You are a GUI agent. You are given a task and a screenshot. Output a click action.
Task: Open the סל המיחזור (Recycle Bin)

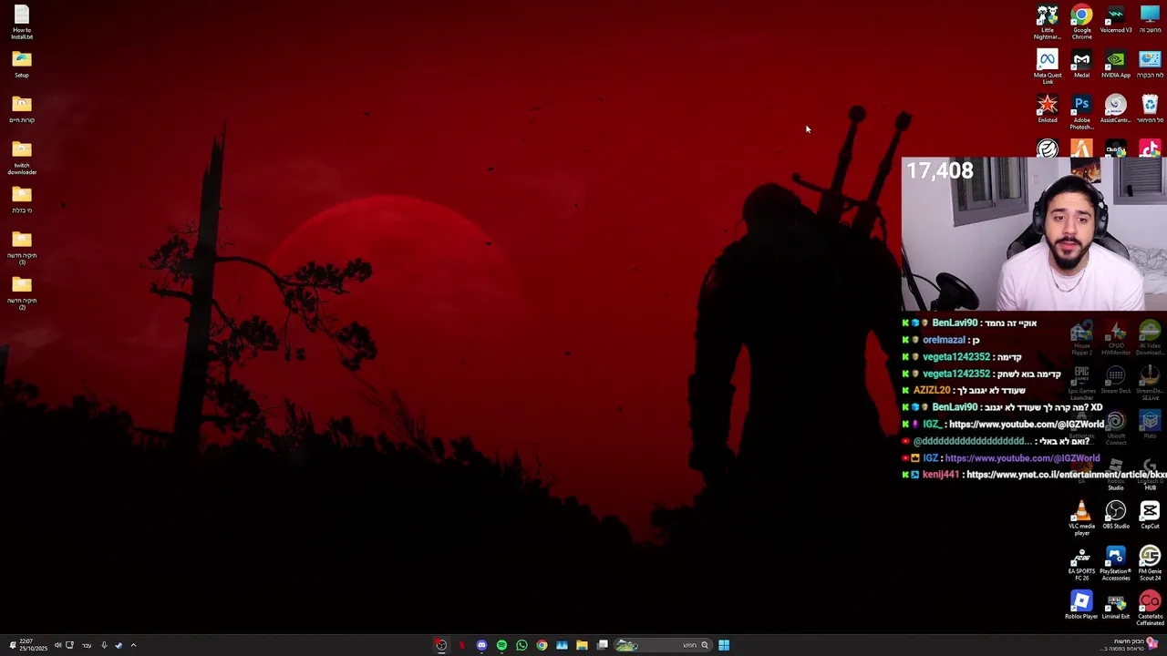(x=1150, y=109)
